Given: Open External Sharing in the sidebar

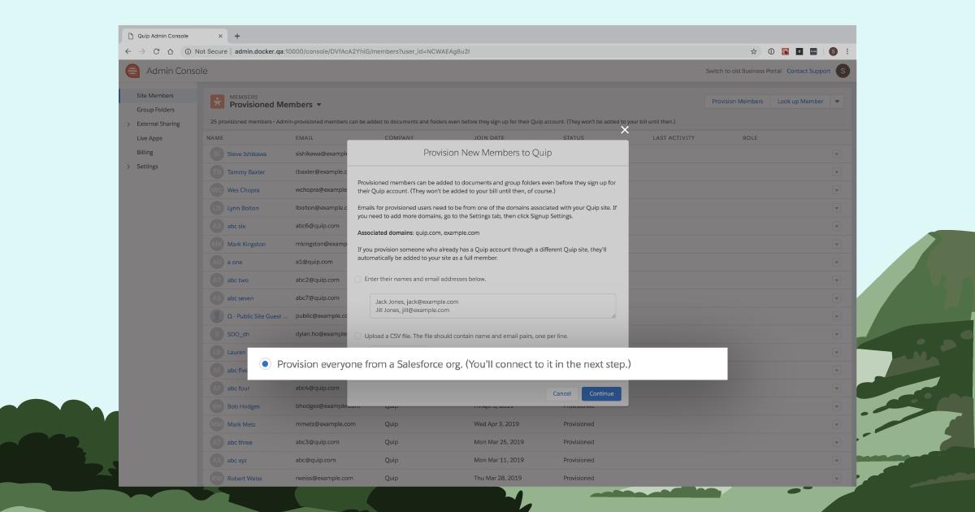Looking at the screenshot, I should [x=159, y=124].
